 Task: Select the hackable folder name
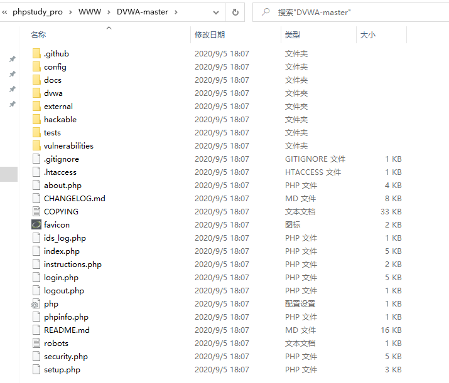pos(60,120)
